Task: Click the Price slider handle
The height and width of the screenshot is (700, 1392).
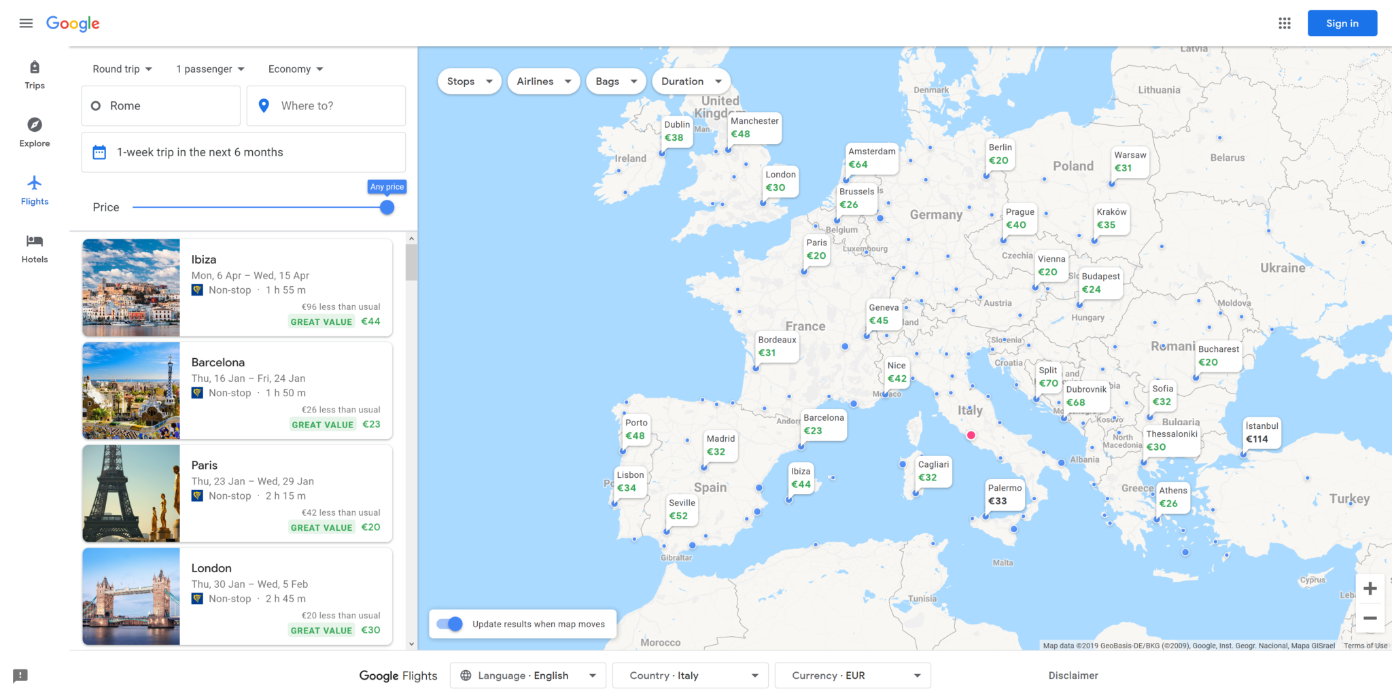Action: 387,207
